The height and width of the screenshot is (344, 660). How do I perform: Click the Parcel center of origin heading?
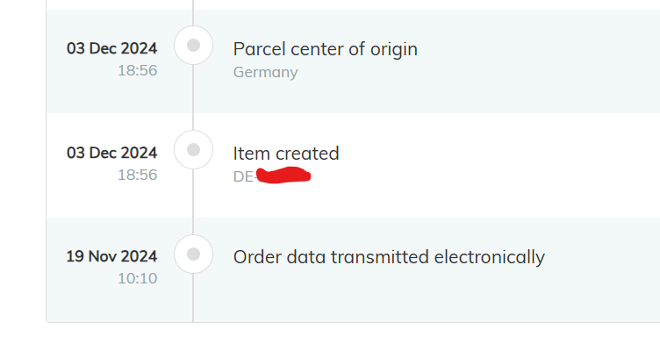(x=326, y=49)
